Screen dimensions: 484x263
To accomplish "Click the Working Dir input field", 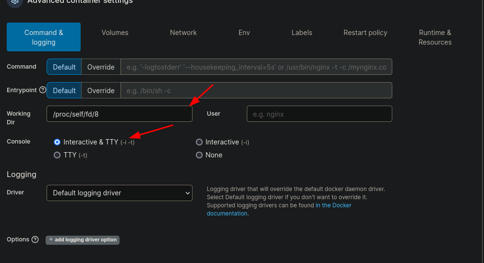I will point(120,114).
